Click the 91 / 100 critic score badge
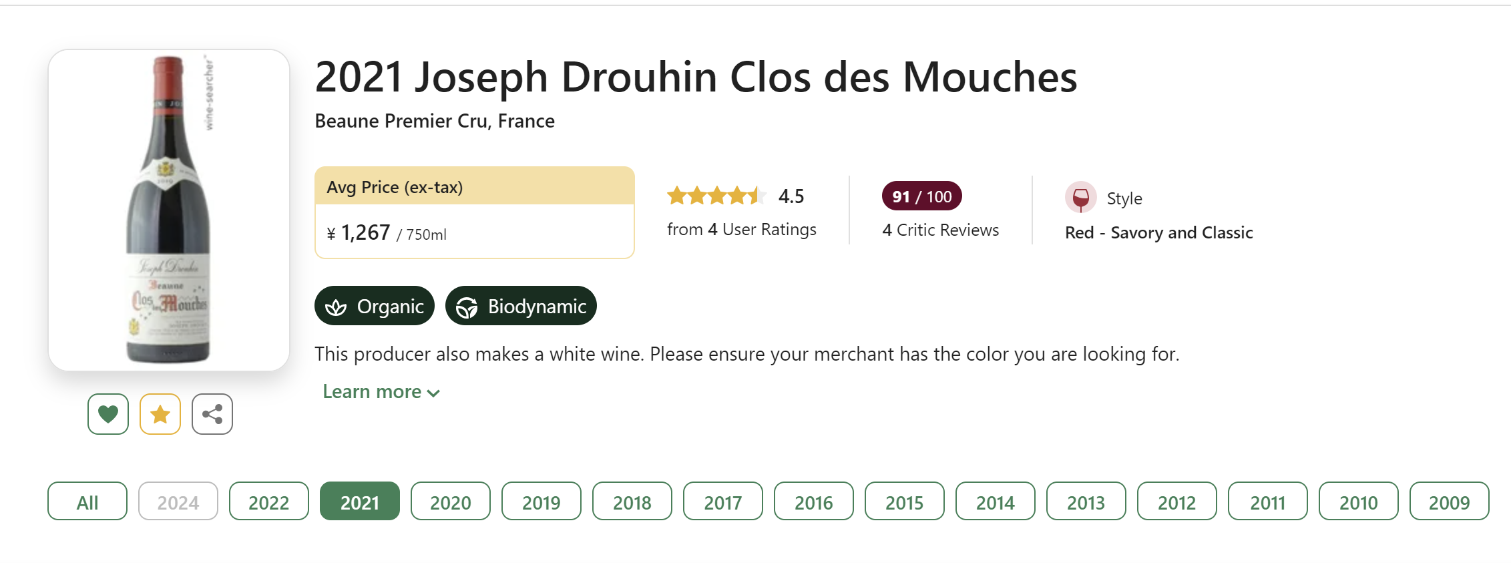 [922, 196]
